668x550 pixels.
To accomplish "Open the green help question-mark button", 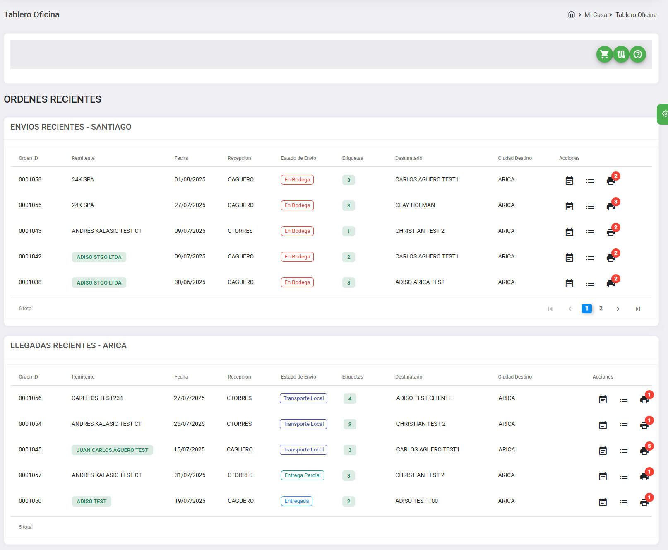I will pyautogui.click(x=638, y=54).
